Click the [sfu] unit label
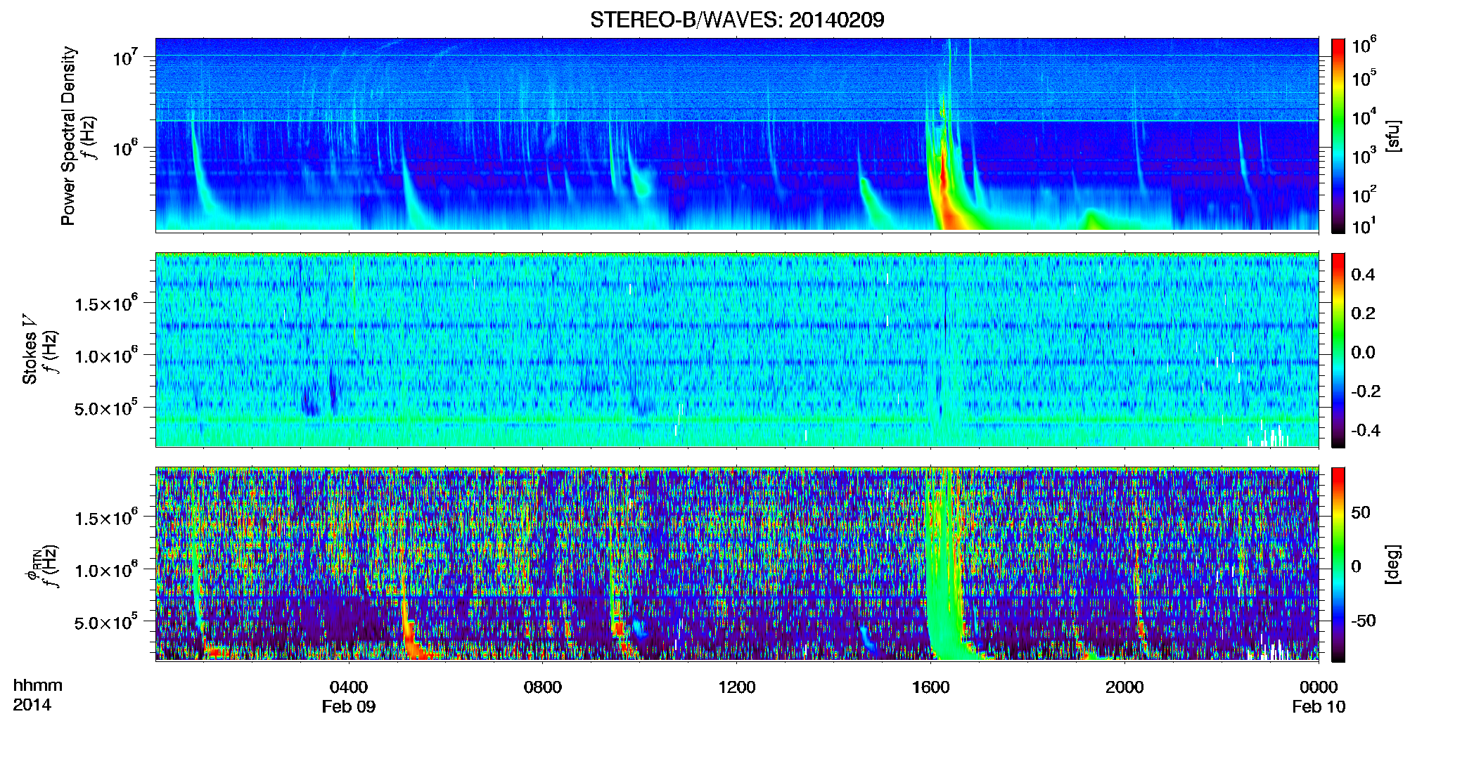Viewport: 1474px width, 759px height. pyautogui.click(x=1393, y=136)
